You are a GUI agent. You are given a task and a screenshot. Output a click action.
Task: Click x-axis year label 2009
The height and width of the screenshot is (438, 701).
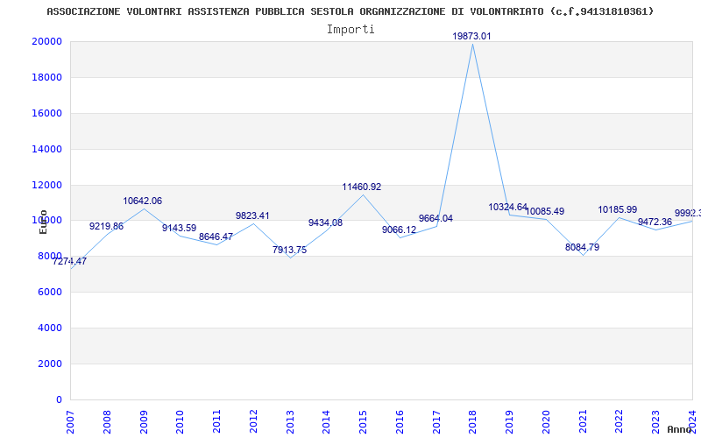[x=144, y=422]
